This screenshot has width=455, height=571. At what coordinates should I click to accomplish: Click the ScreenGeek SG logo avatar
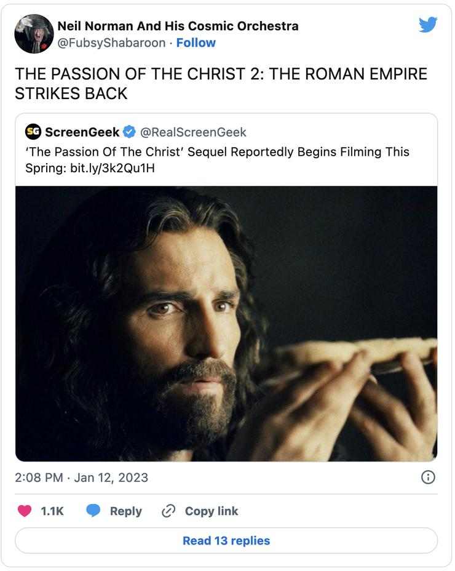click(33, 132)
